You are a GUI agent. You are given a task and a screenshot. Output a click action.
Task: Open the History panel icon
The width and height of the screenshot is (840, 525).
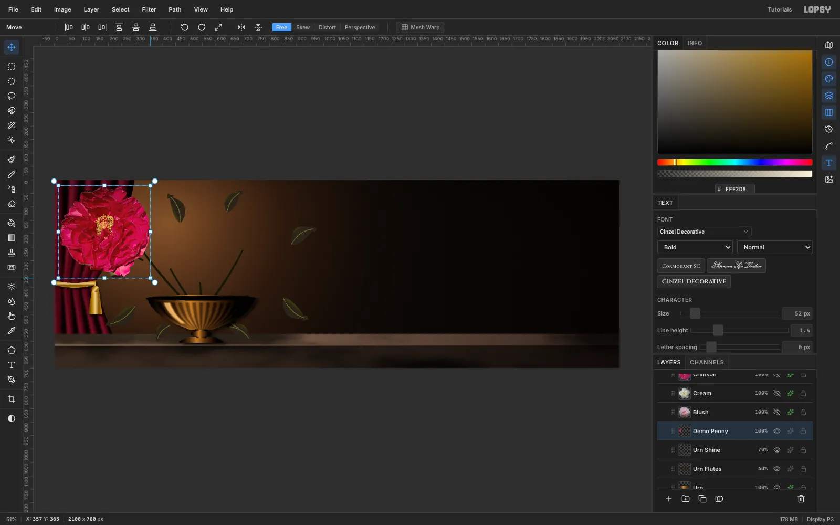[x=829, y=129]
